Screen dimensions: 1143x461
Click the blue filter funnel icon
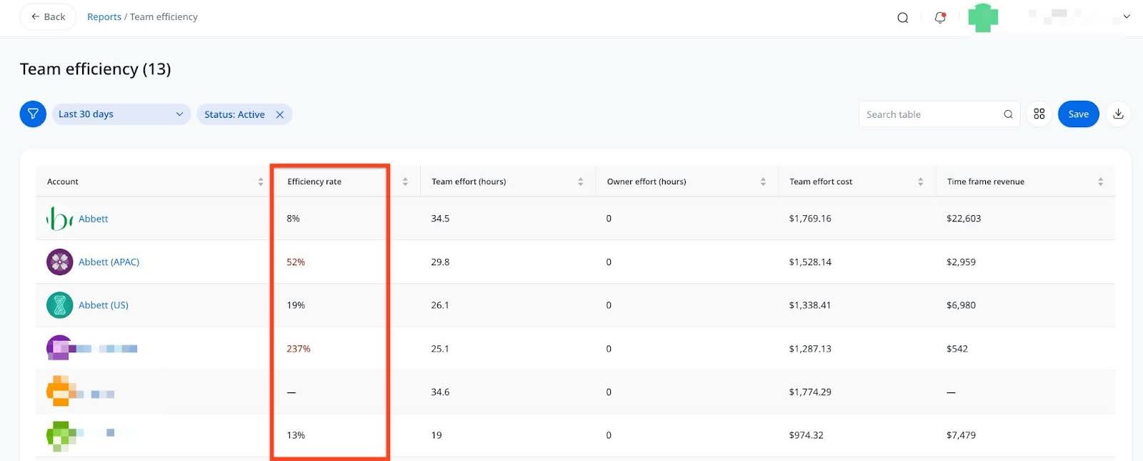click(33, 114)
